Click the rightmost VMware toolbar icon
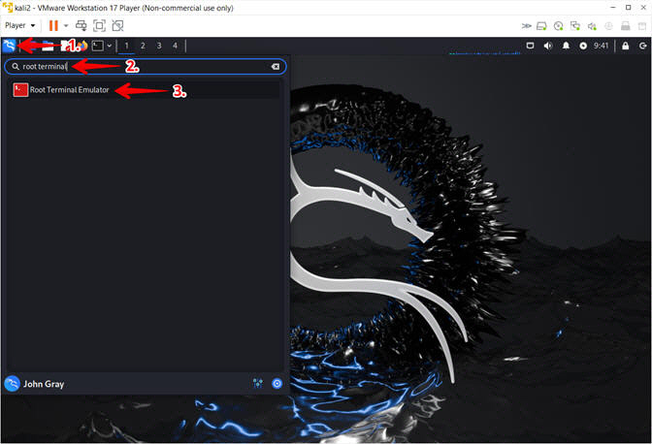This screenshot has width=652, height=444. pos(642,26)
